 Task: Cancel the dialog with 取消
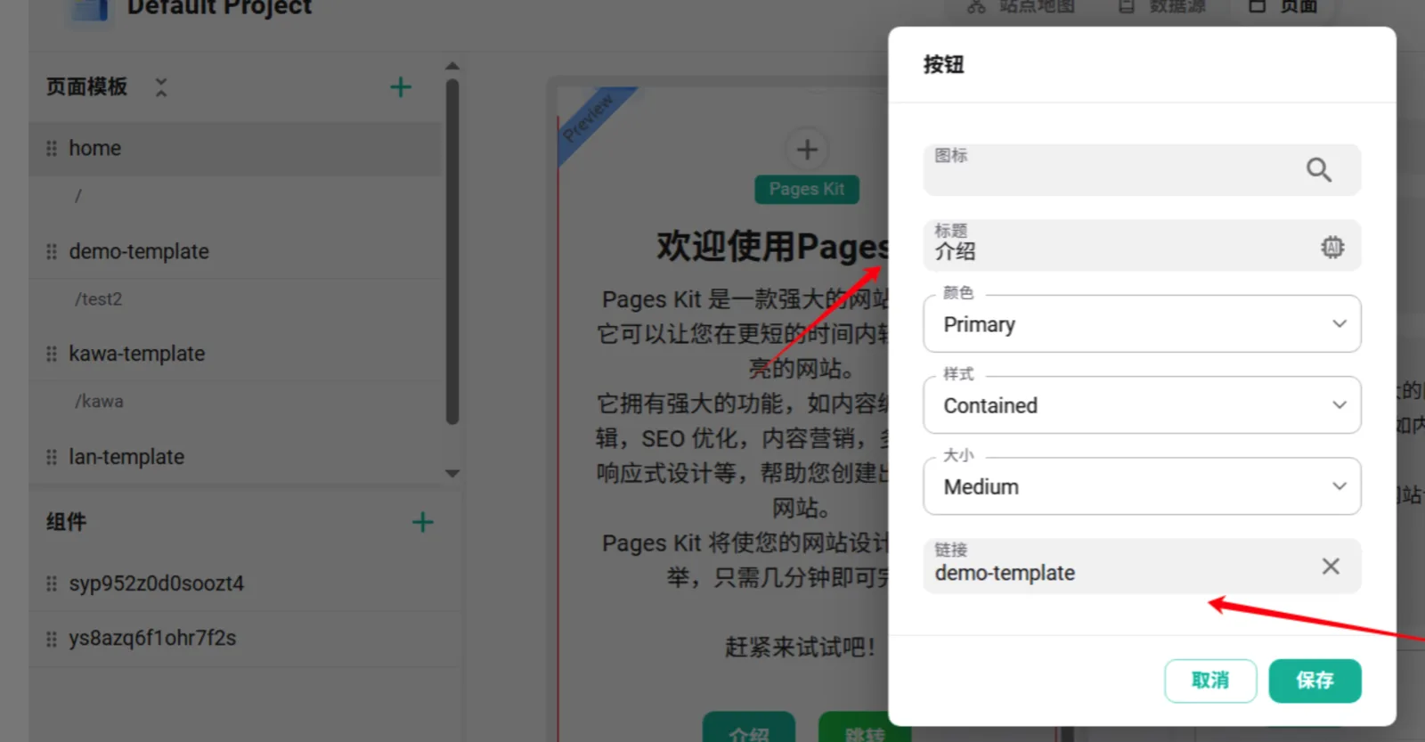[1210, 681]
